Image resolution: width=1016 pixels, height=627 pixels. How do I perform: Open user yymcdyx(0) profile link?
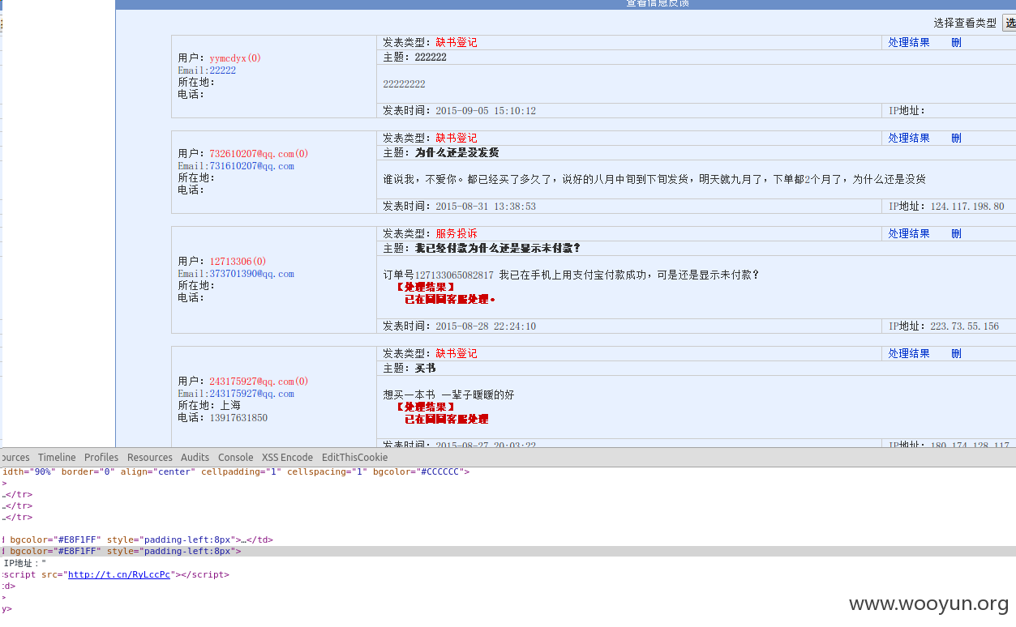235,58
